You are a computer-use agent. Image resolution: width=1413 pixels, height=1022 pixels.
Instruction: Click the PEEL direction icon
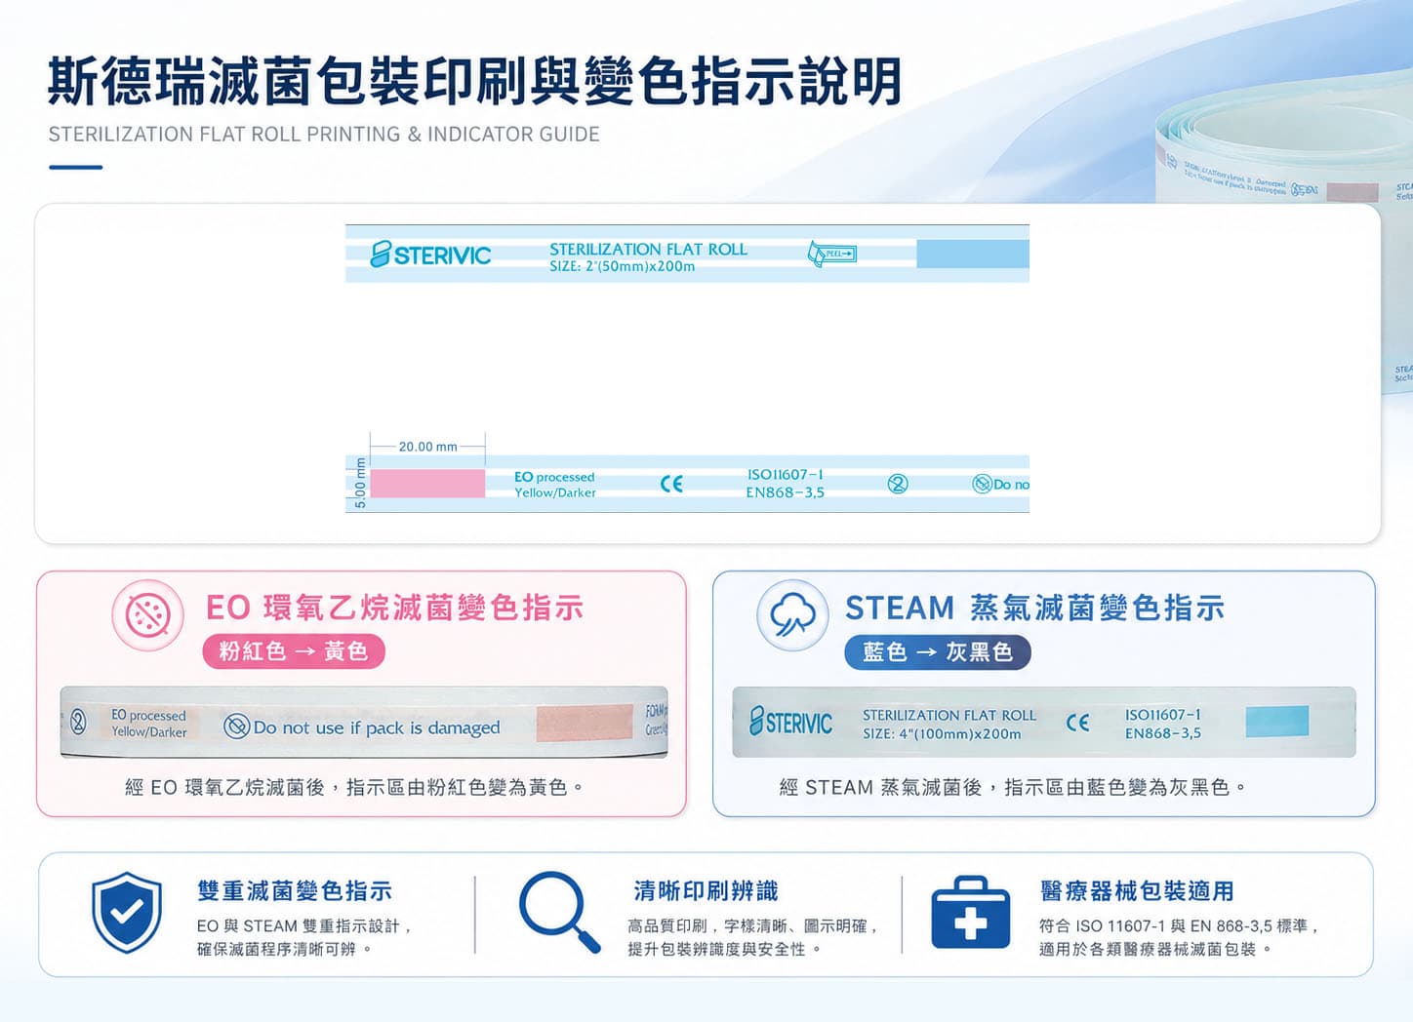pyautogui.click(x=831, y=254)
